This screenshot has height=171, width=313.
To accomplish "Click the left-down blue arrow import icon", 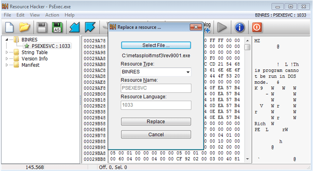I will [x=75, y=28].
